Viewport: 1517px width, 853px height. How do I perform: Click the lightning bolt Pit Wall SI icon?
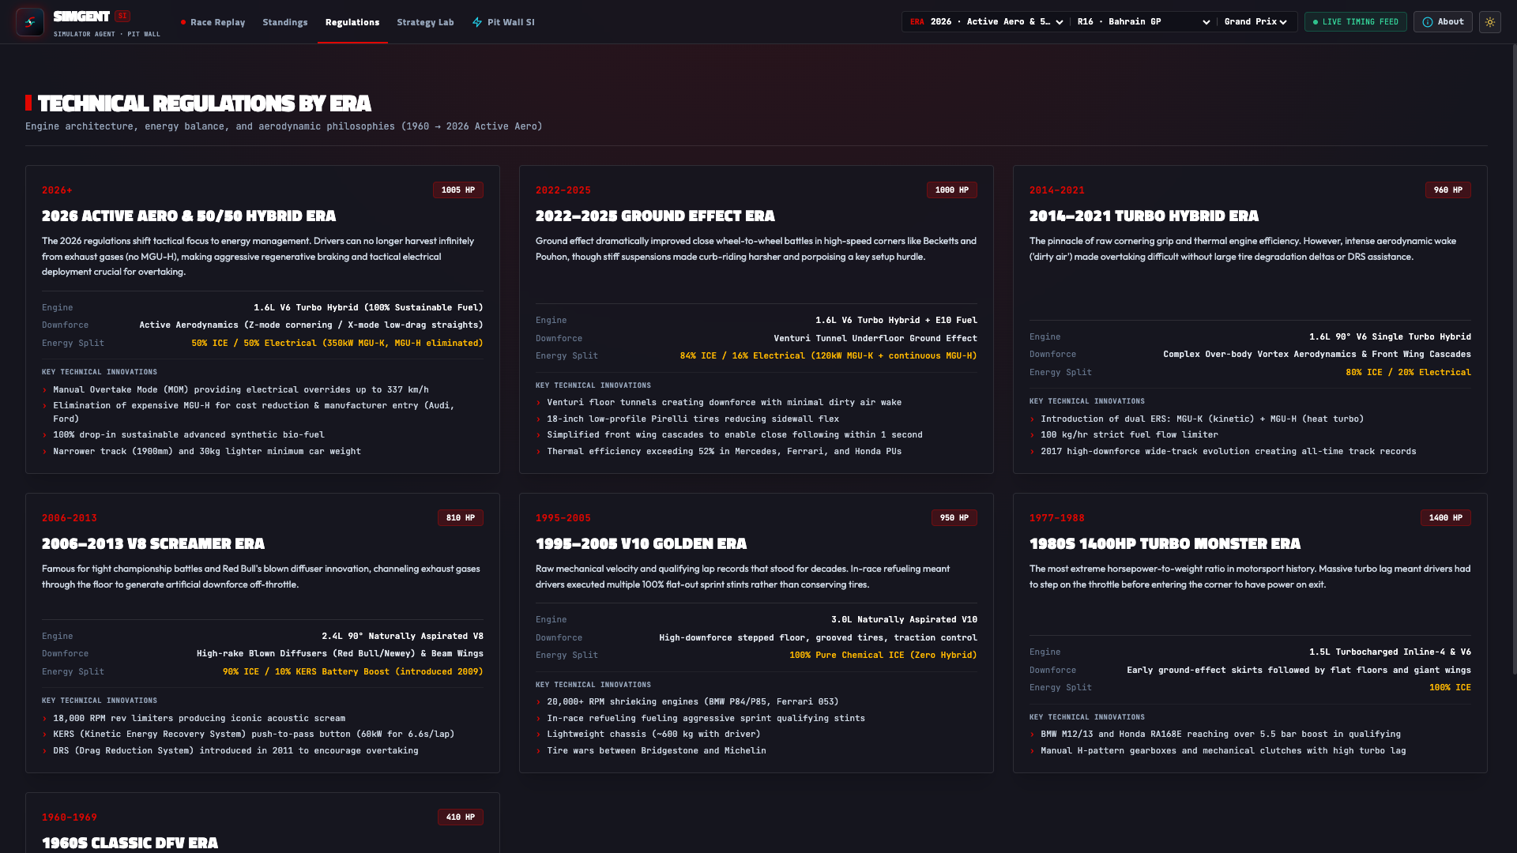477,22
